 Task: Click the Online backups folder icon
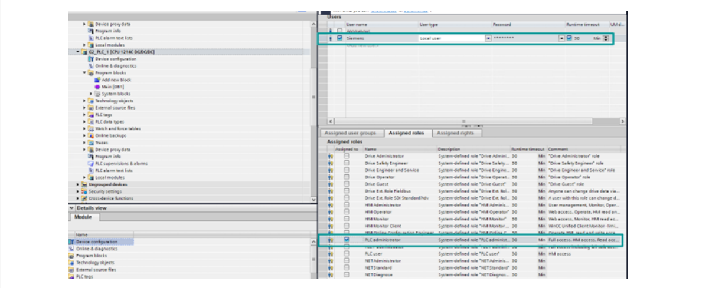point(90,135)
